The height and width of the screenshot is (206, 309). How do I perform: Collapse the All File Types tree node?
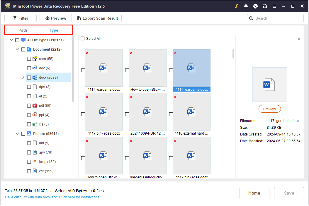[11, 40]
